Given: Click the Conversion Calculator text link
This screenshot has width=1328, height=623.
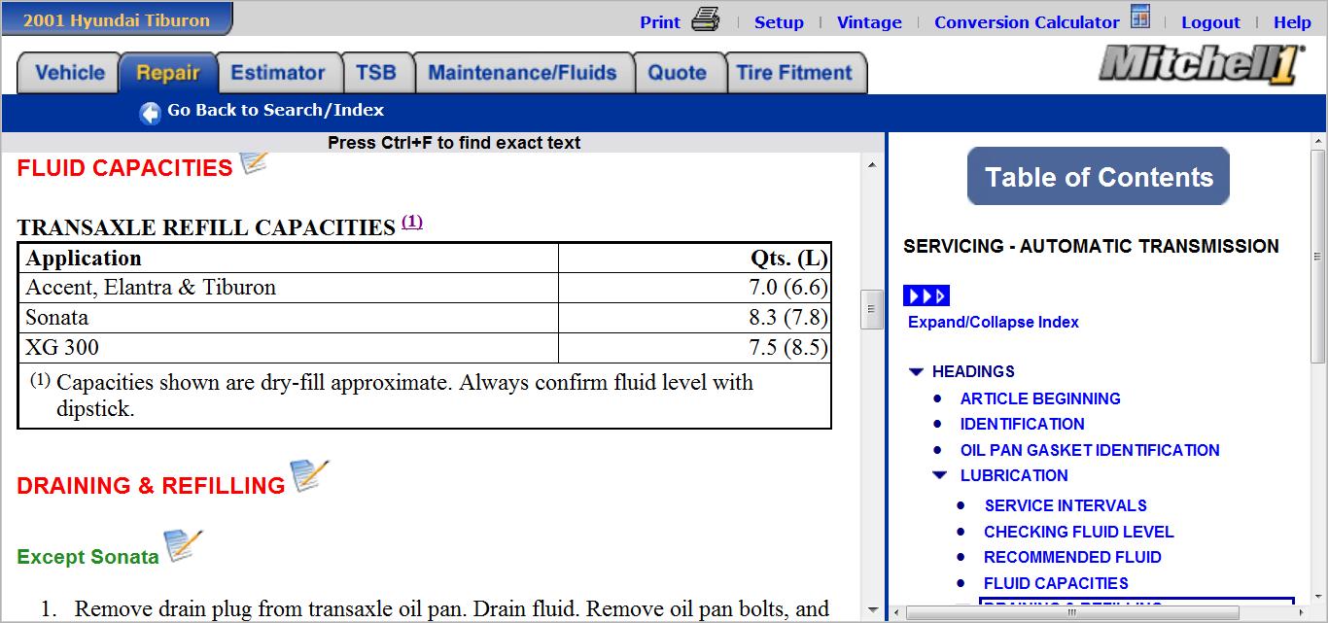Looking at the screenshot, I should [1027, 22].
